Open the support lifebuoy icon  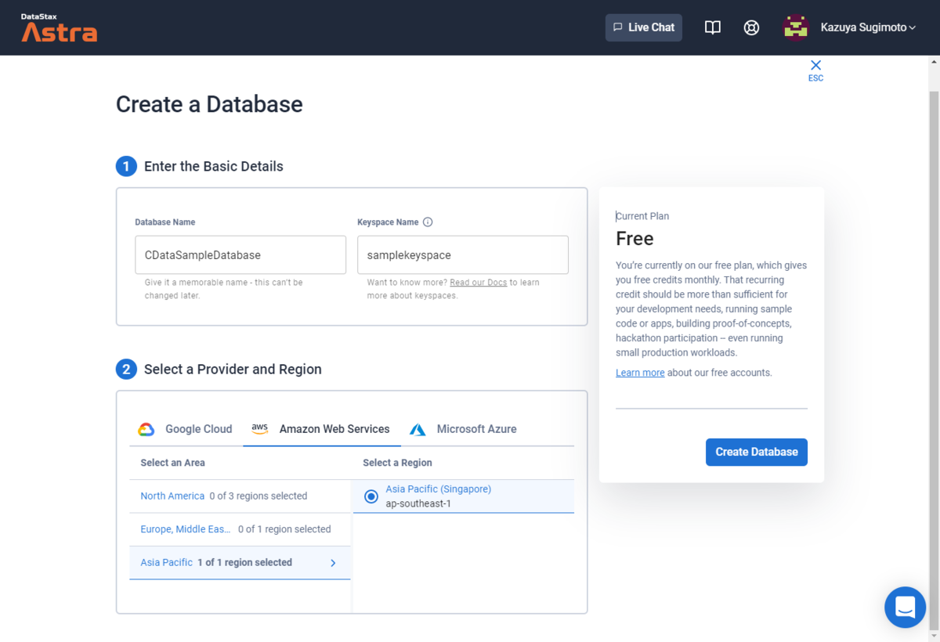click(751, 27)
